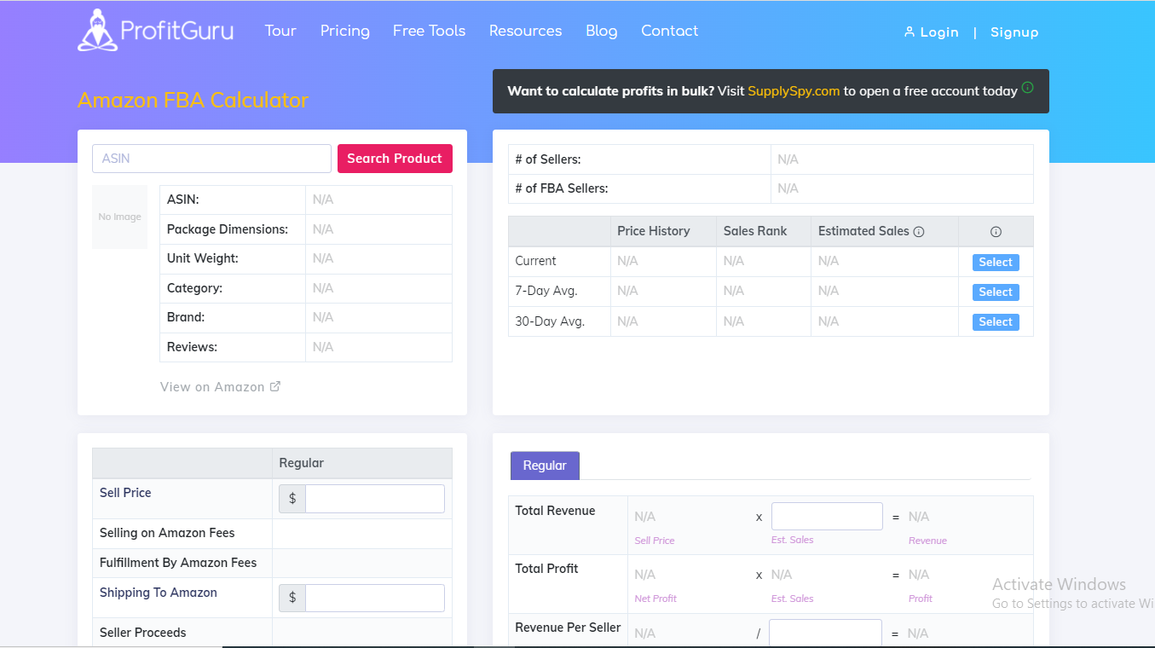
Task: Click the Selling on Amazon Fees label
Action: point(167,533)
